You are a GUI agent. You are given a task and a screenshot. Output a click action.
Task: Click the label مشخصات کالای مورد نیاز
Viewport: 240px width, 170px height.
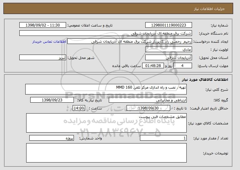point(208,123)
